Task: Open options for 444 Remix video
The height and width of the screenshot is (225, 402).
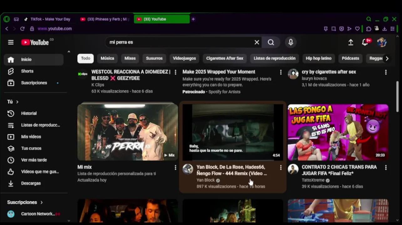Action: [x=281, y=167]
